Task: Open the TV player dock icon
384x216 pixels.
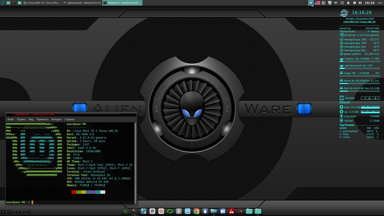Action: (214, 211)
